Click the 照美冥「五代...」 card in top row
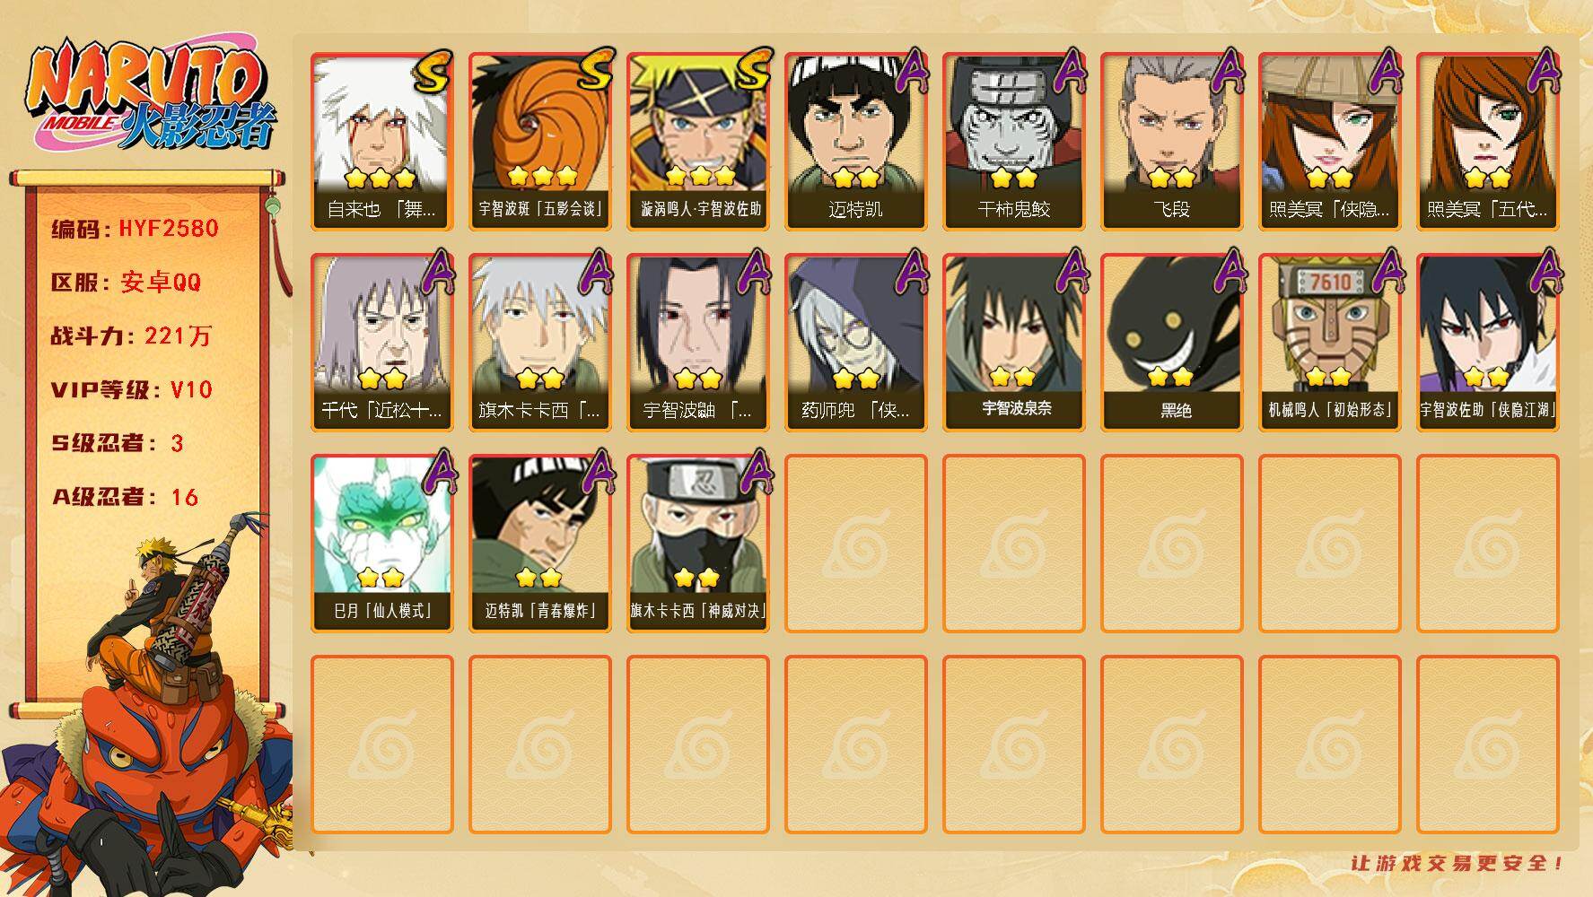The image size is (1593, 897). (1487, 141)
